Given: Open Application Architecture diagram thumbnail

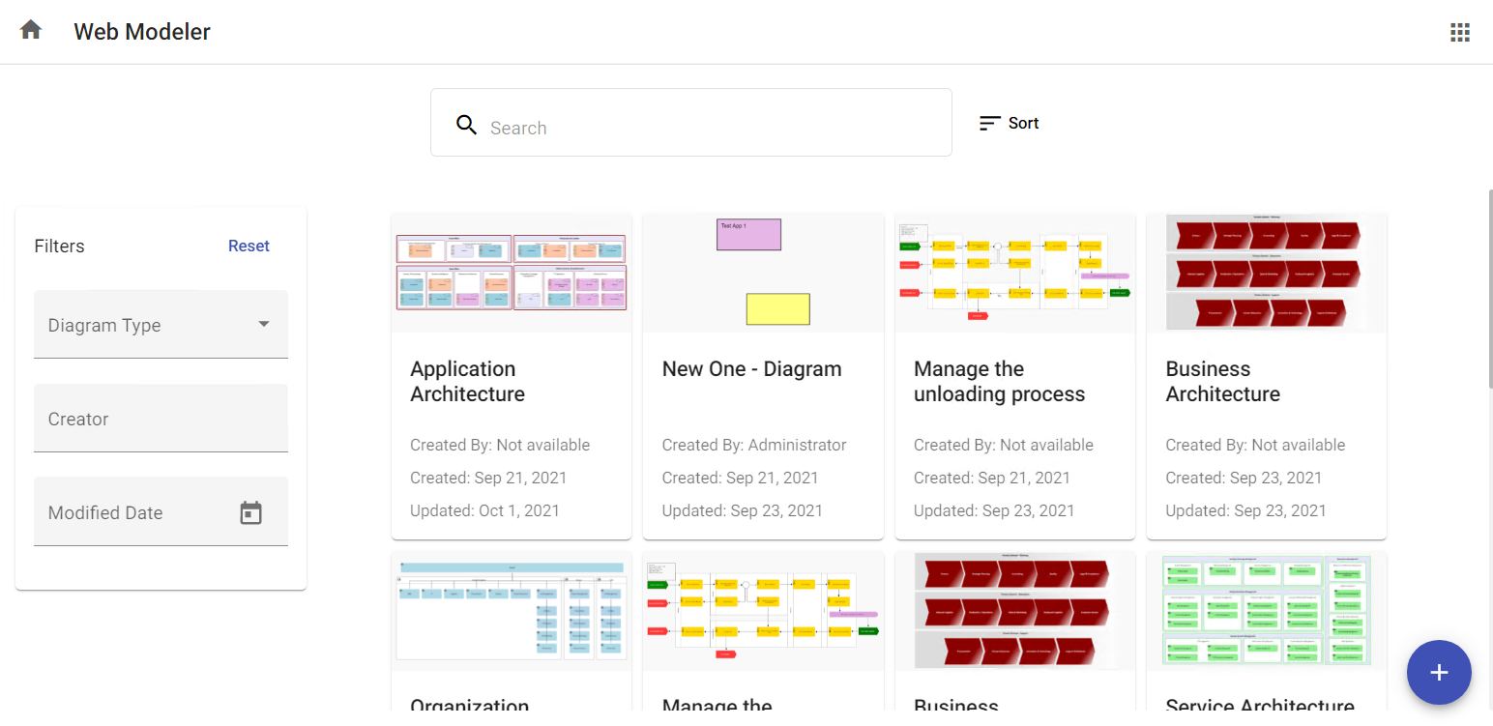Looking at the screenshot, I should coord(512,273).
